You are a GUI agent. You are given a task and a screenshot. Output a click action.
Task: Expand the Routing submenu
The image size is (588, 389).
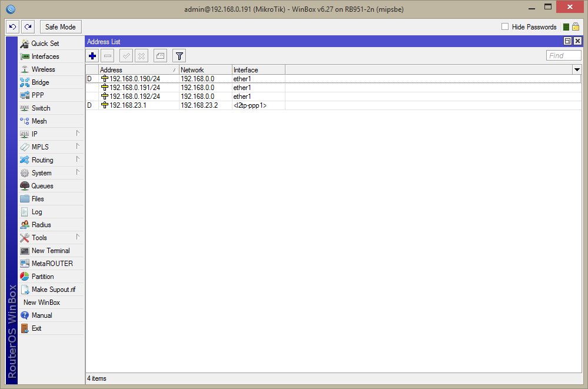(x=51, y=160)
